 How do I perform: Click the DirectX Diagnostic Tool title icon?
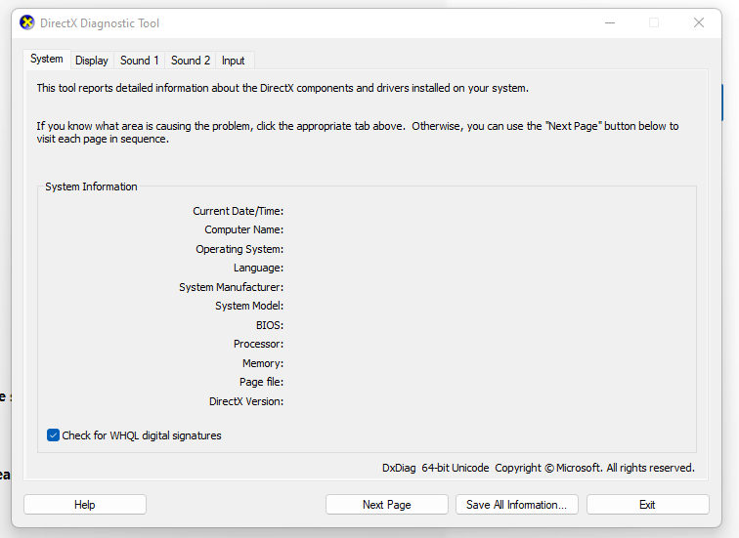pyautogui.click(x=26, y=22)
